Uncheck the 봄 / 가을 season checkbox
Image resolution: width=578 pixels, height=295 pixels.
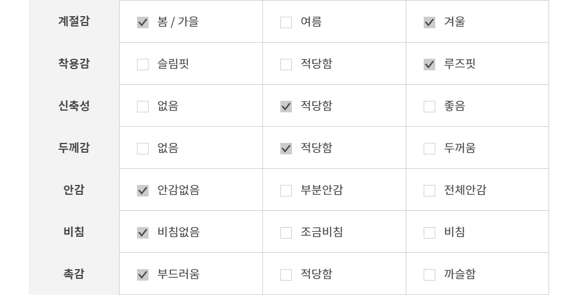click(143, 23)
